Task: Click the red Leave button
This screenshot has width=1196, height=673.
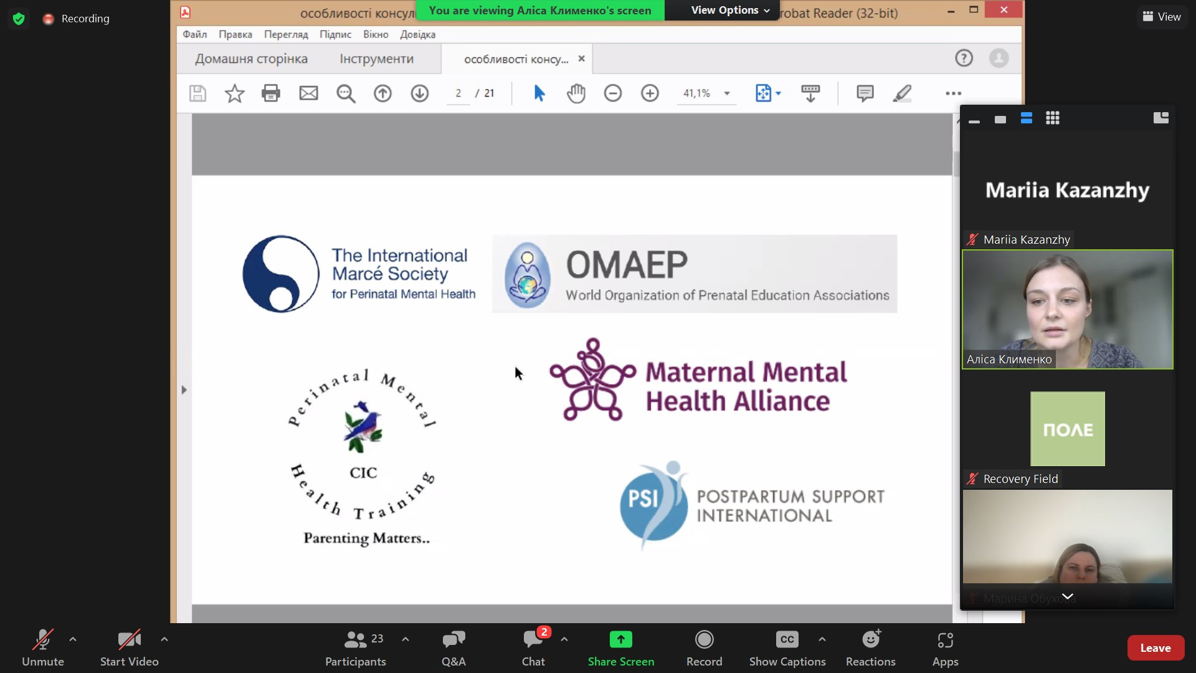Action: (1155, 648)
